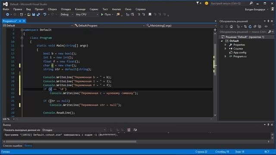
Task: Click the Clear All output icon
Action: tap(129, 130)
